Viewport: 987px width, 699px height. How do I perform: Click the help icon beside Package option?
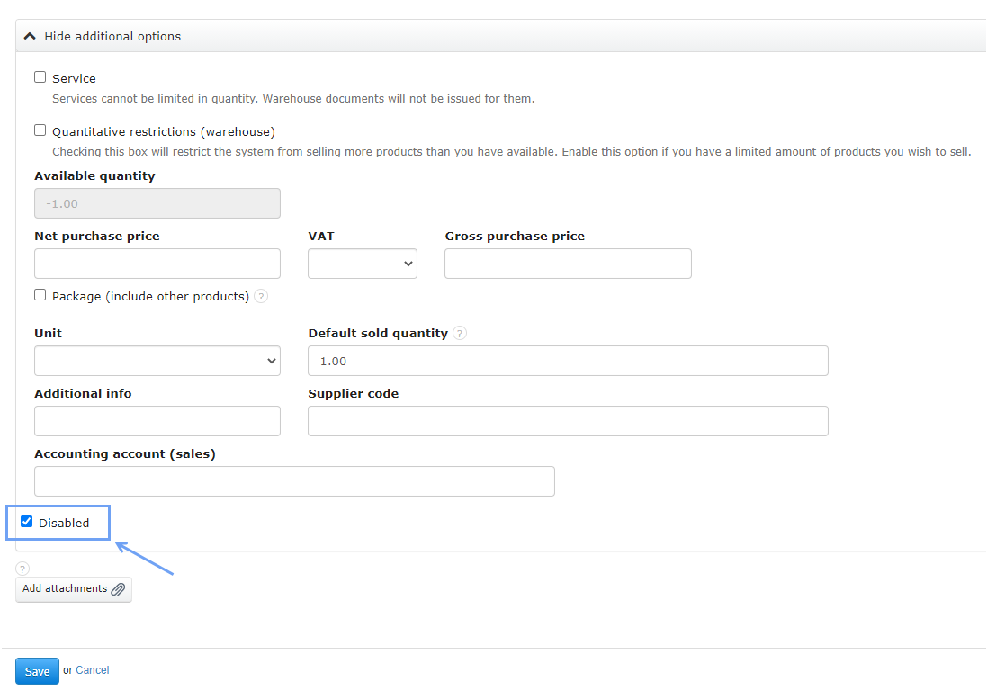point(260,295)
